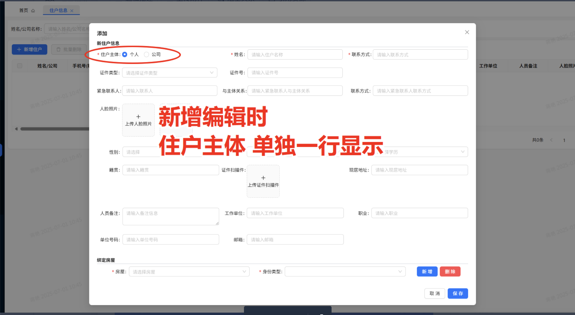Open the 房屋 selection dropdown
The width and height of the screenshot is (575, 315).
(x=189, y=272)
